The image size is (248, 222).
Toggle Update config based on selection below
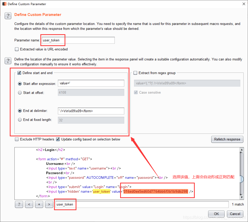58,139
